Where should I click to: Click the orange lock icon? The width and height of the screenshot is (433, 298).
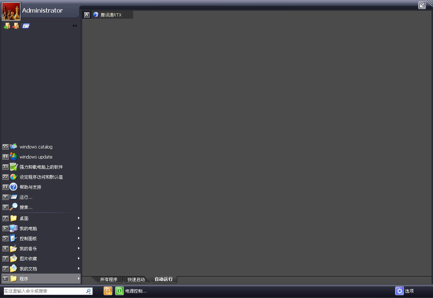click(108, 291)
